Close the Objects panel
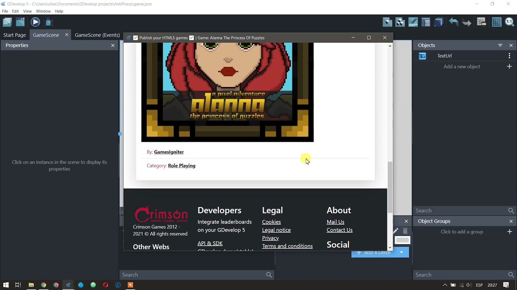 [511, 46]
